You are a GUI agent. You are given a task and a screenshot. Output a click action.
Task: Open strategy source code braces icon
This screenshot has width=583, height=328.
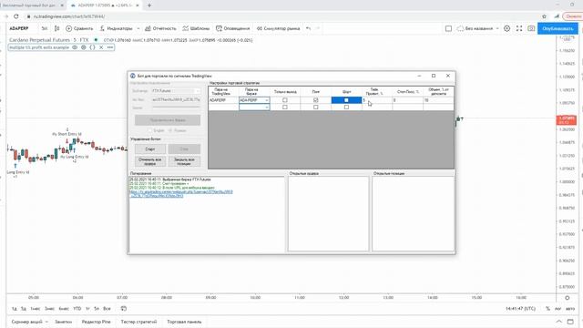(92, 47)
